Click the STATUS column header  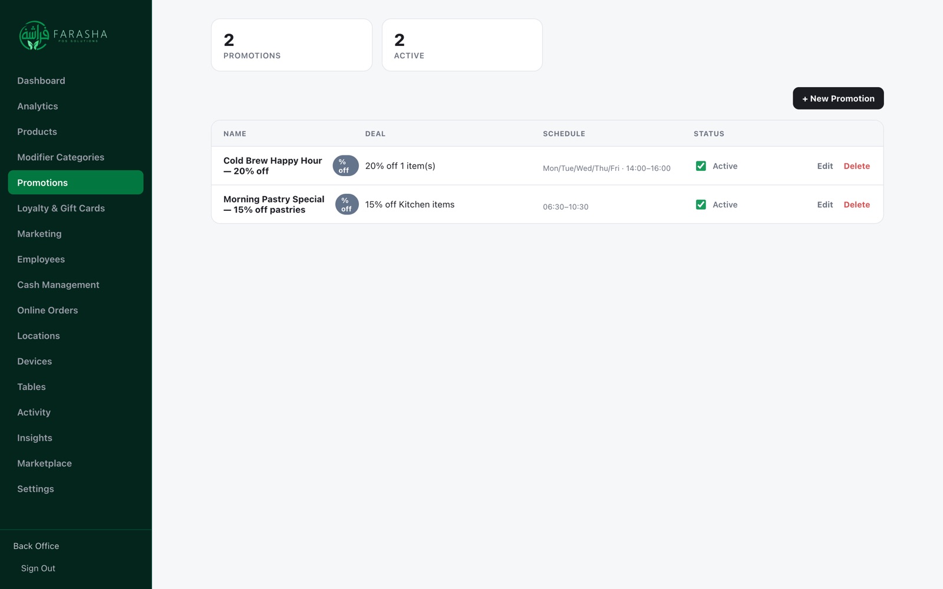coord(709,134)
